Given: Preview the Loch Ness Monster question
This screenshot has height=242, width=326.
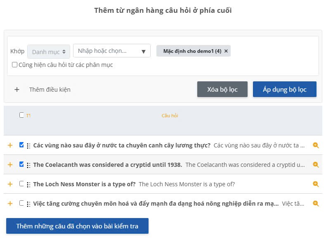Looking at the screenshot, I should tap(316, 184).
